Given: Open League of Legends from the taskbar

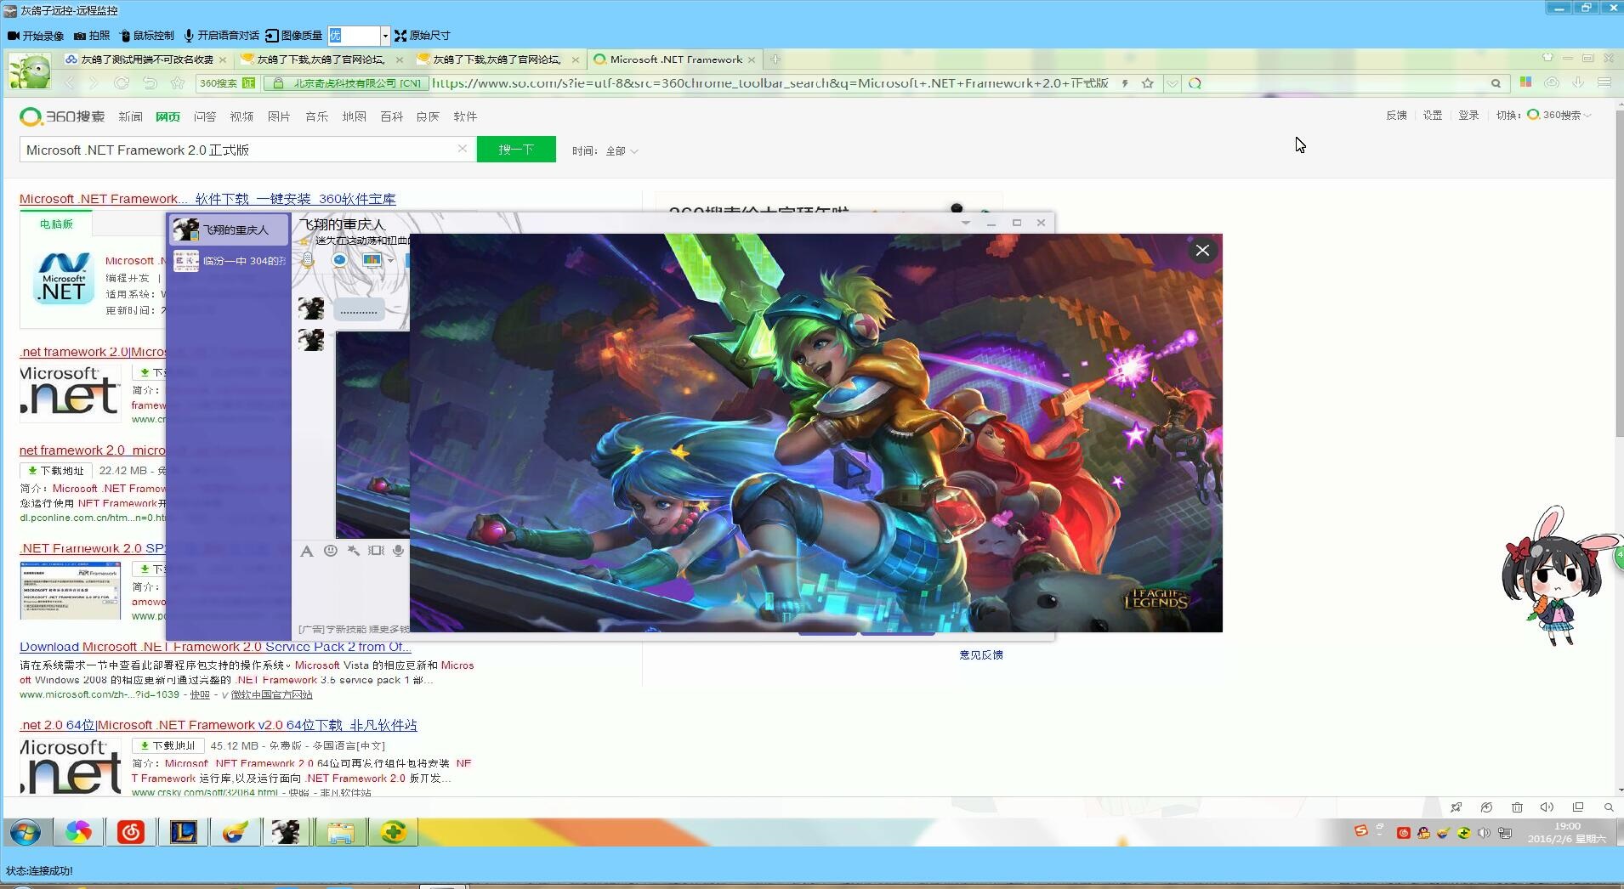Looking at the screenshot, I should pyautogui.click(x=184, y=832).
